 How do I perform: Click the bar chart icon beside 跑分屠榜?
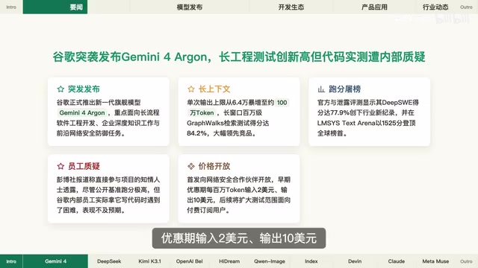[x=321, y=89]
